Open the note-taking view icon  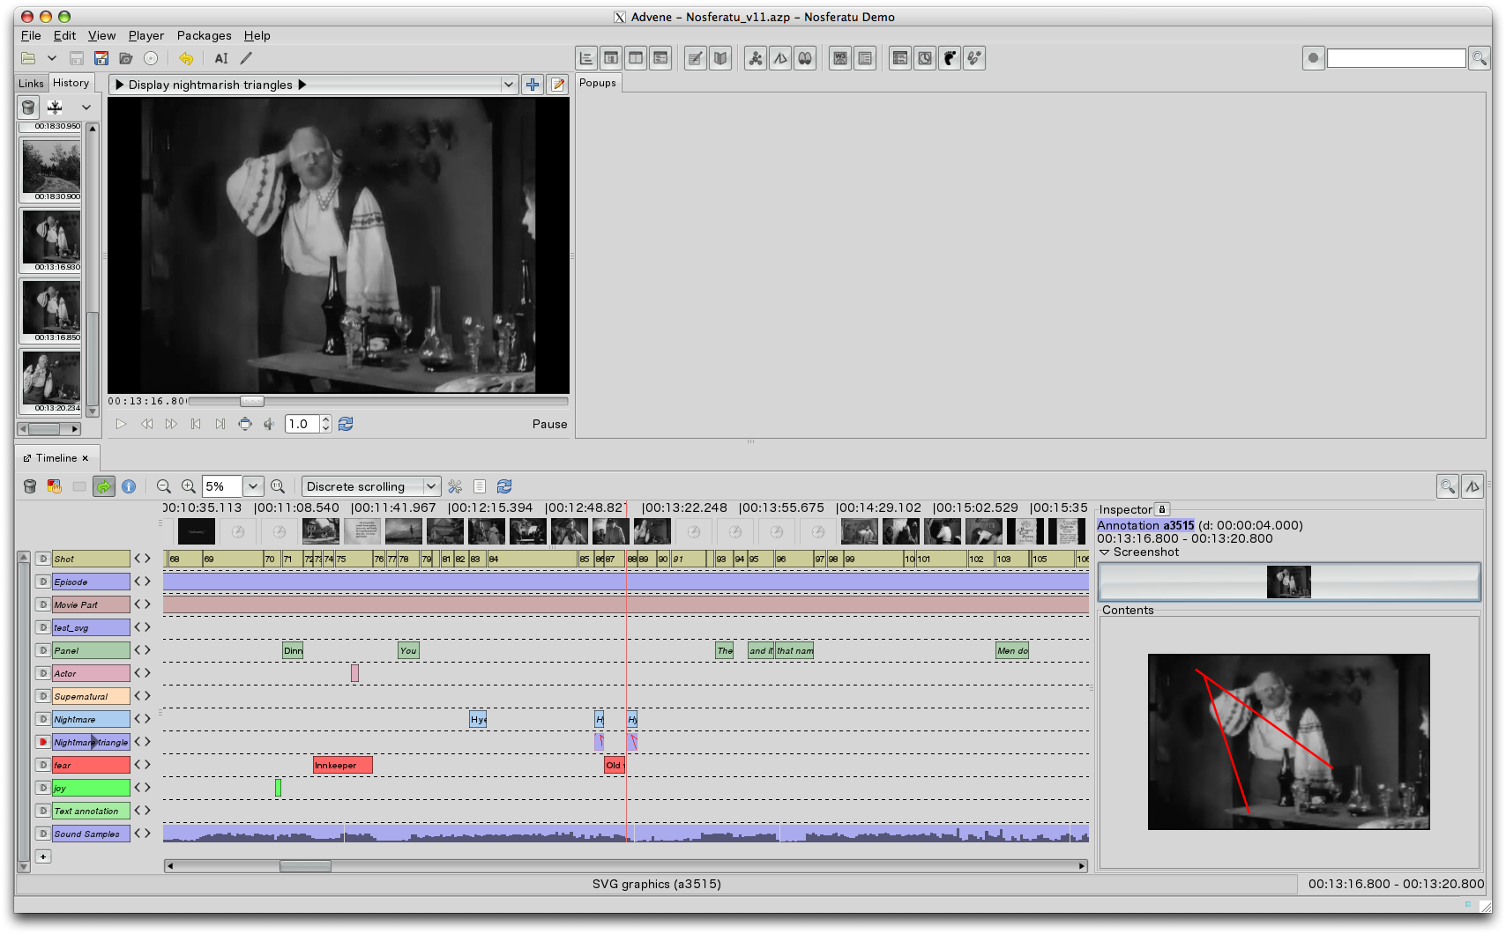pyautogui.click(x=696, y=58)
